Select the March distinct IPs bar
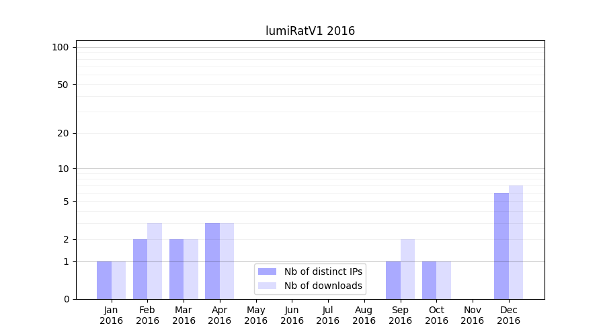Image resolution: width=605 pixels, height=336 pixels. click(x=176, y=269)
